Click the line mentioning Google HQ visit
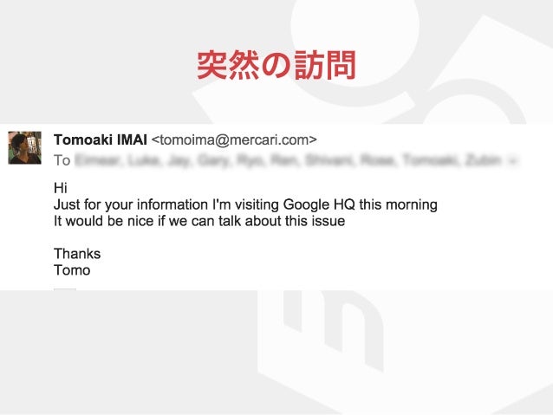 (245, 204)
